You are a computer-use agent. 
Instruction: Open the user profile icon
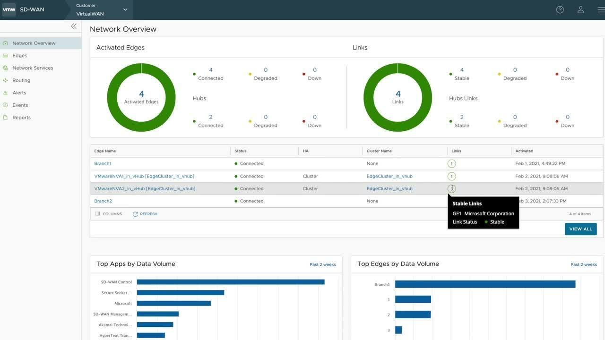[x=581, y=10]
